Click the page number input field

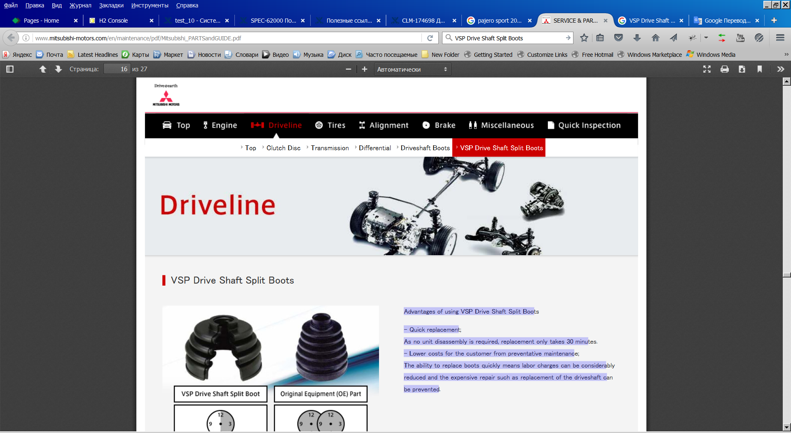[x=117, y=69]
